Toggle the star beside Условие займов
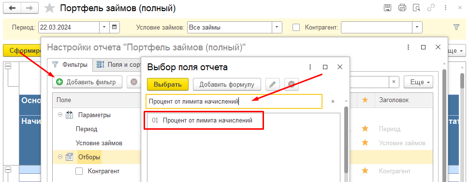Image resolution: width=469 pixels, height=182 pixels. pos(365,143)
